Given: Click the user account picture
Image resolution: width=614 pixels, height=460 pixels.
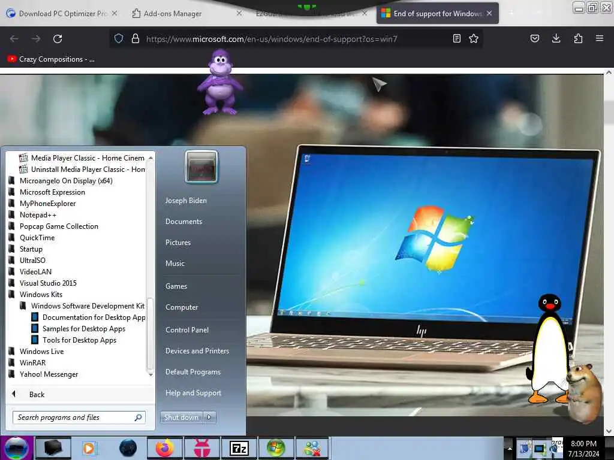Looking at the screenshot, I should 201,167.
